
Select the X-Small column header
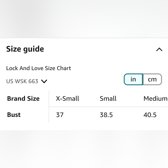(67, 98)
